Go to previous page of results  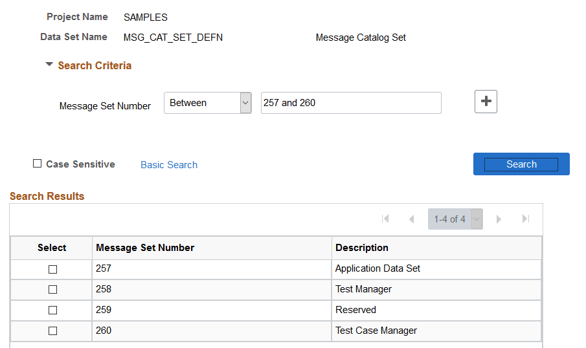pyautogui.click(x=411, y=219)
